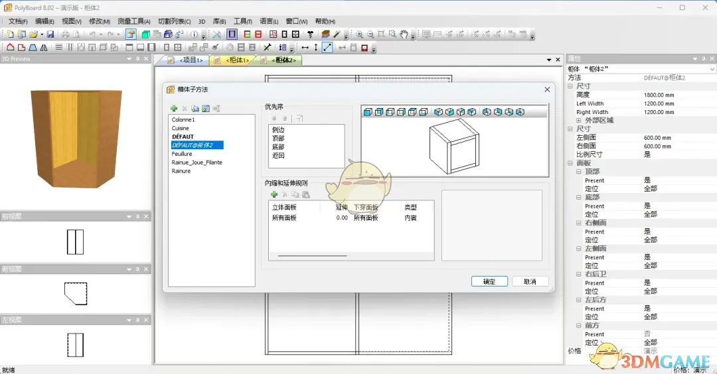Click the Open folder toolbar icon
This screenshot has height=374, width=717.
point(33,34)
